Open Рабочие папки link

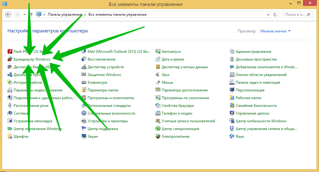pyautogui.click(x=248, y=98)
